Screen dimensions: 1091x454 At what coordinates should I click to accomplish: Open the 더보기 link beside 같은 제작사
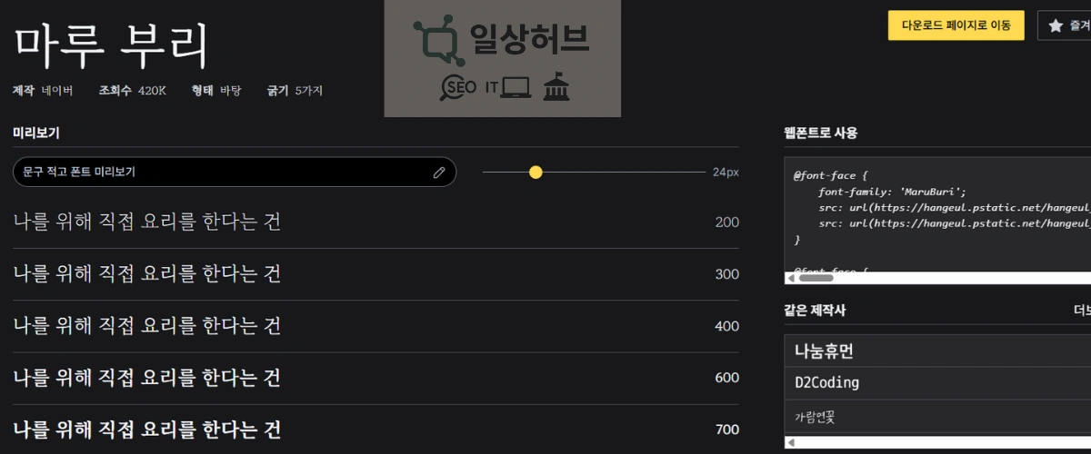click(x=1082, y=311)
